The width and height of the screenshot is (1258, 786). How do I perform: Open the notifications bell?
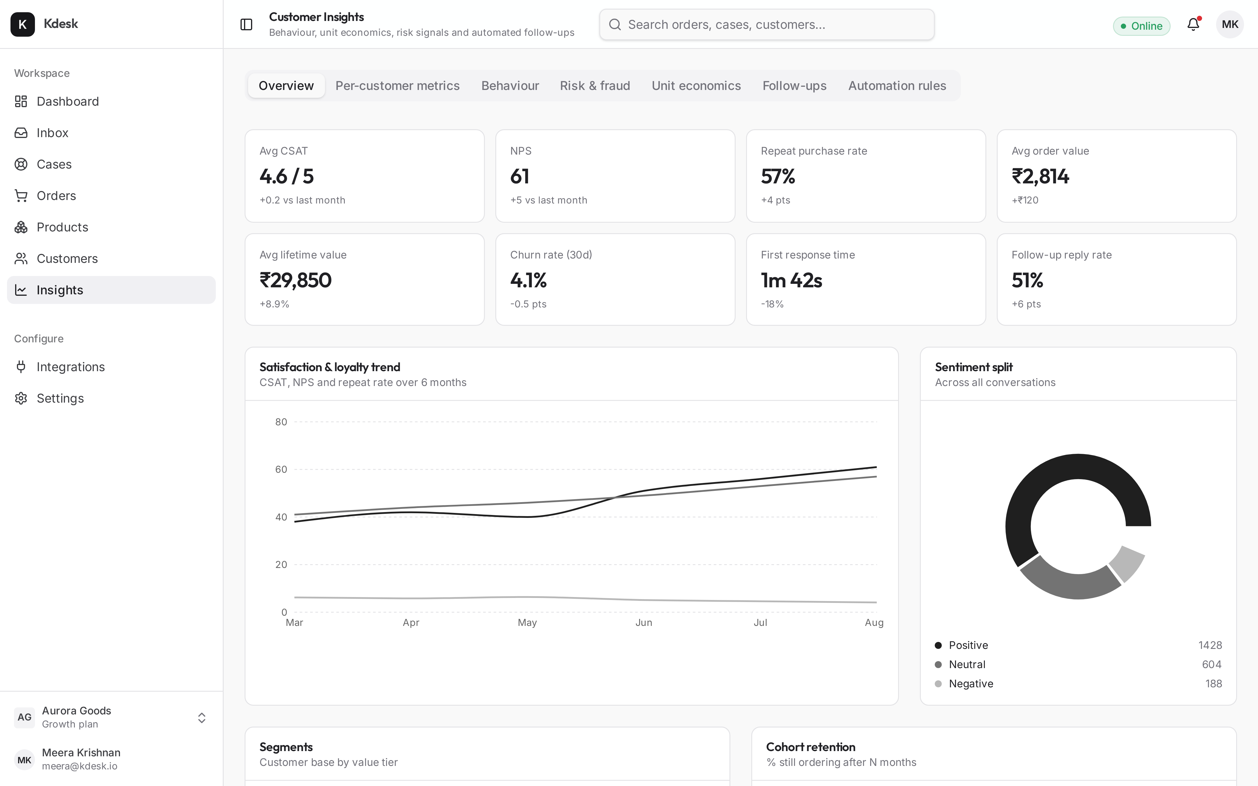1194,24
